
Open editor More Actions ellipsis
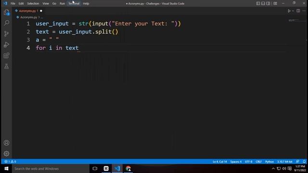click(x=304, y=11)
